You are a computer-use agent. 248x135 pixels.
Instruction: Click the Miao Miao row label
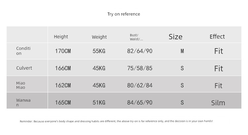tap(21, 85)
